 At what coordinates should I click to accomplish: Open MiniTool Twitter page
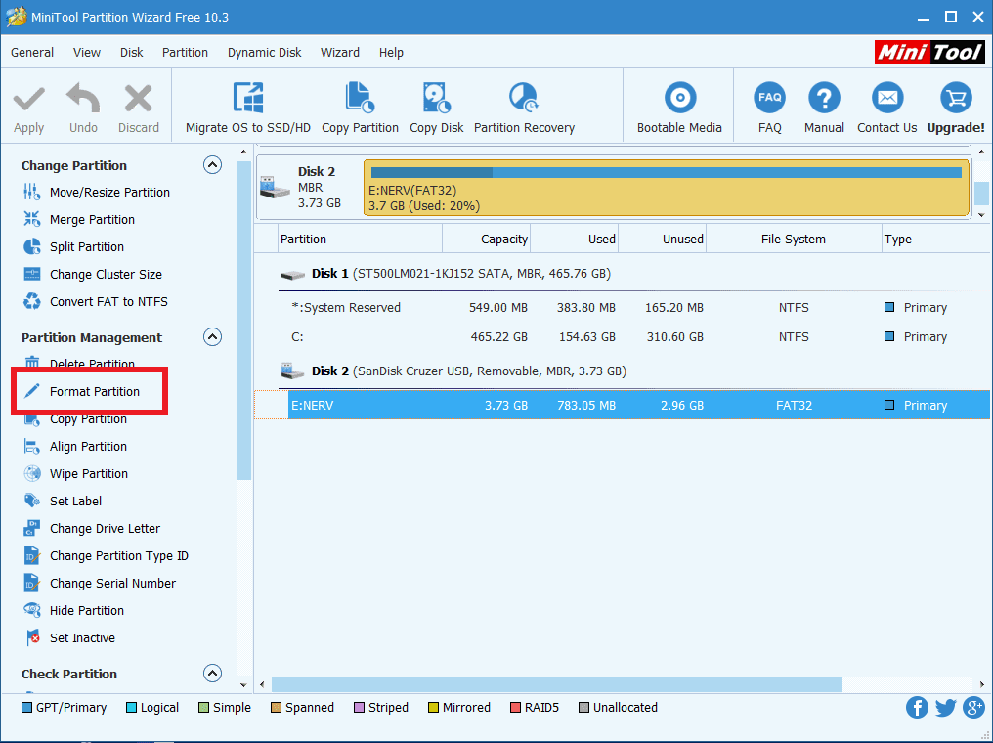[945, 707]
